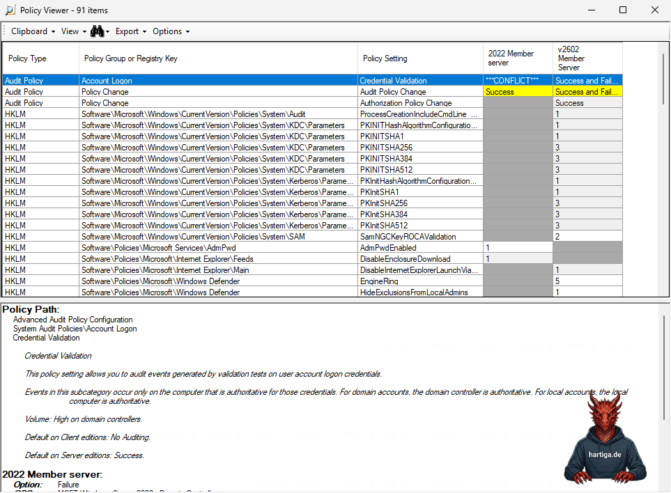The image size is (671, 493).
Task: Select the PKINITHashAlgorithmConfiguratio... KDC row
Action: (x=313, y=125)
